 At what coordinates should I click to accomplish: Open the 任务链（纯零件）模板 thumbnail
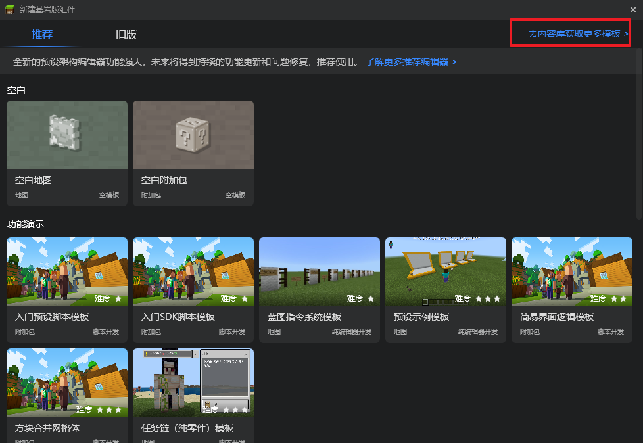193,383
